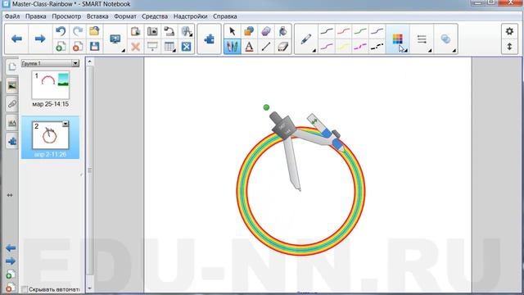The height and width of the screenshot is (295, 524).
Task: Select the Fill paint bucket tool
Action: click(x=282, y=31)
